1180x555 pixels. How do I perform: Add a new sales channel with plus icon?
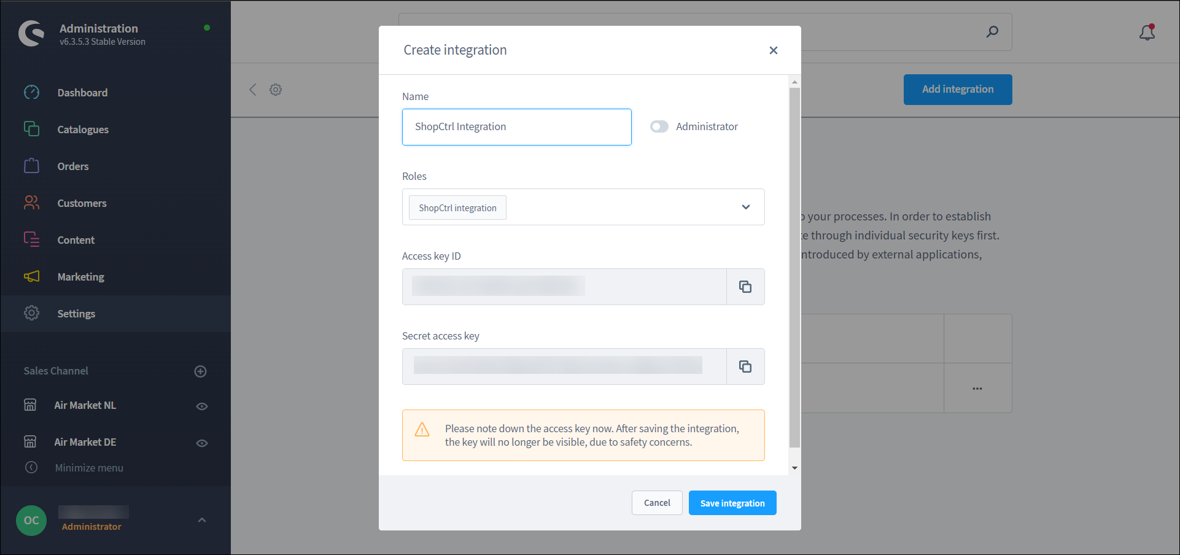[200, 371]
